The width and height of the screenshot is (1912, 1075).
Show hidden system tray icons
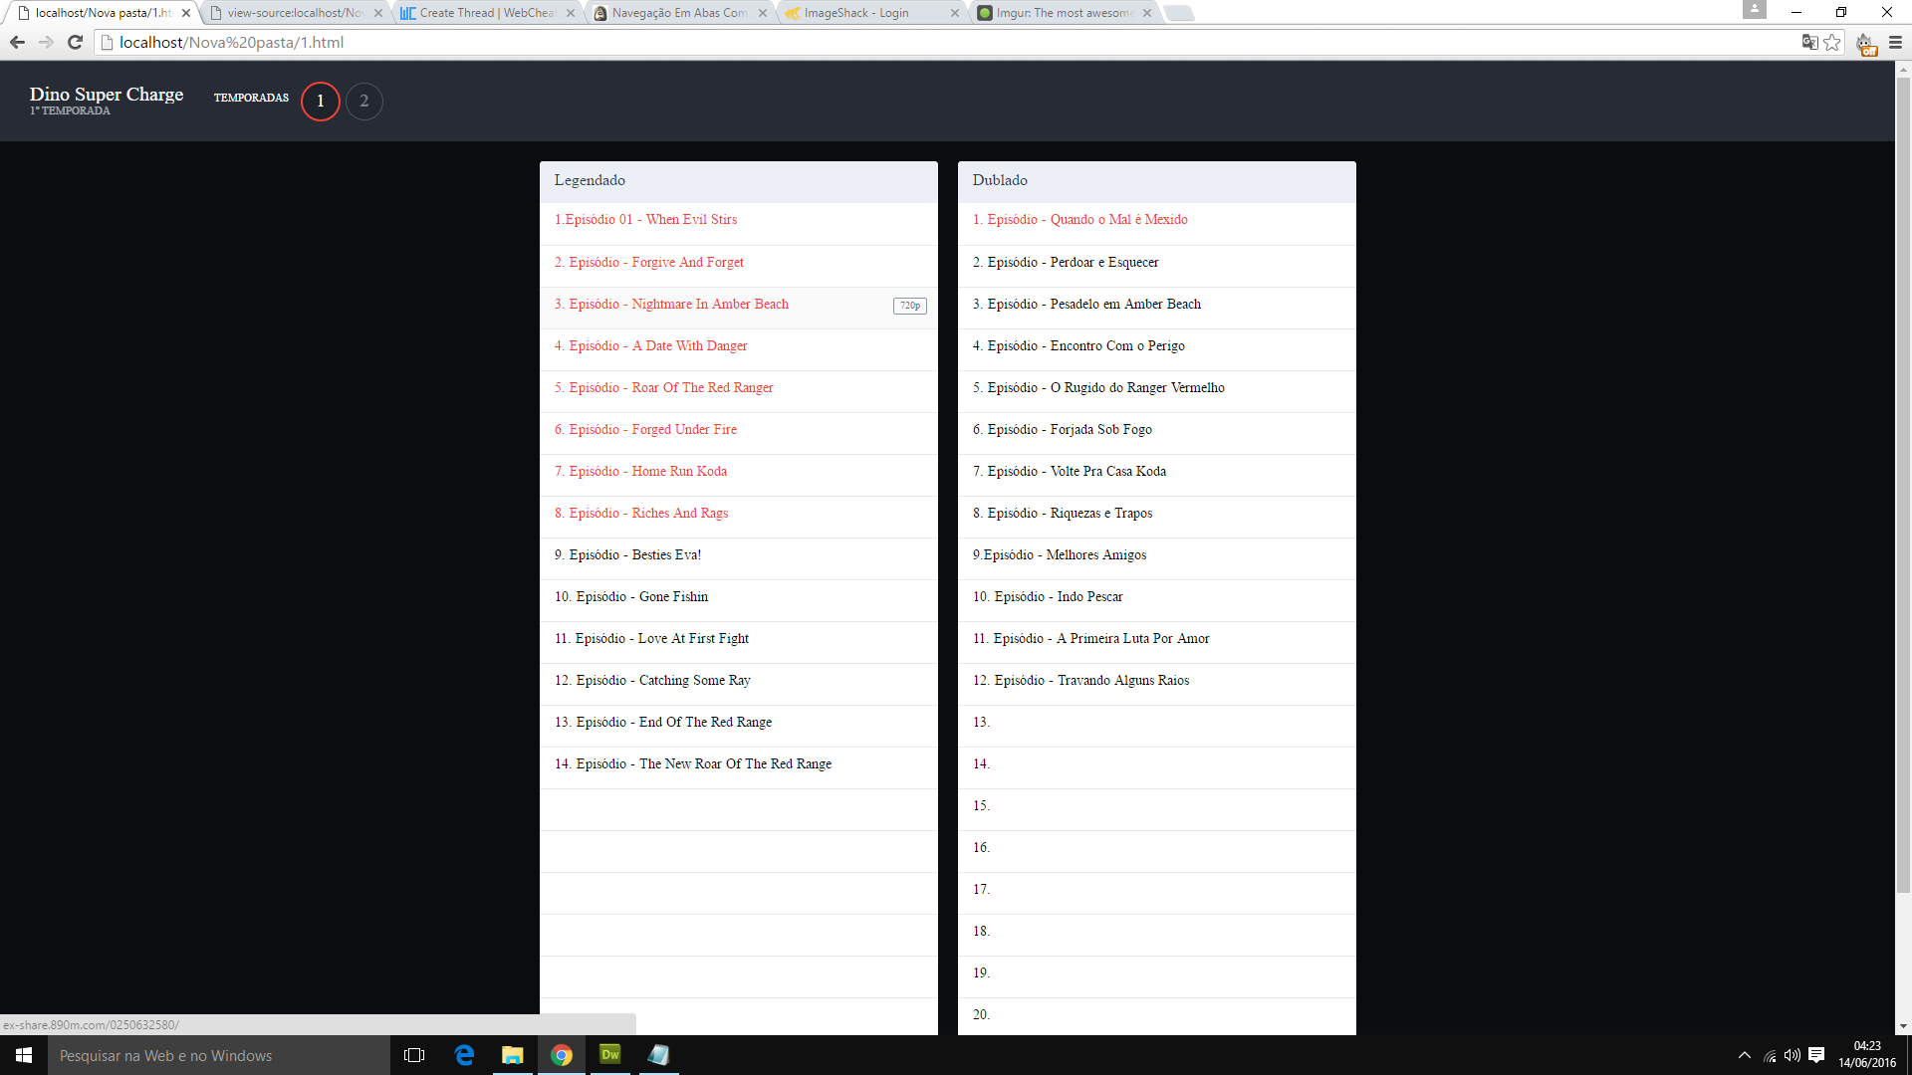pyautogui.click(x=1745, y=1055)
